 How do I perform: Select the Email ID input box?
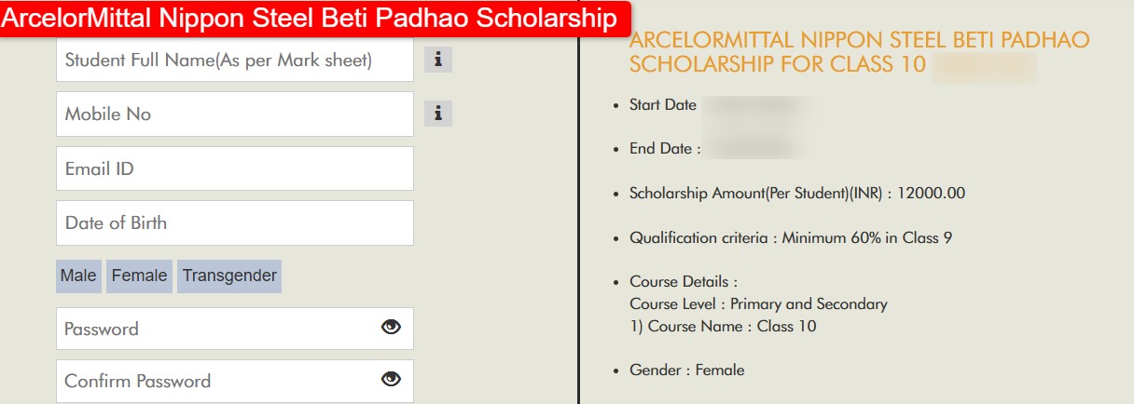tap(233, 168)
